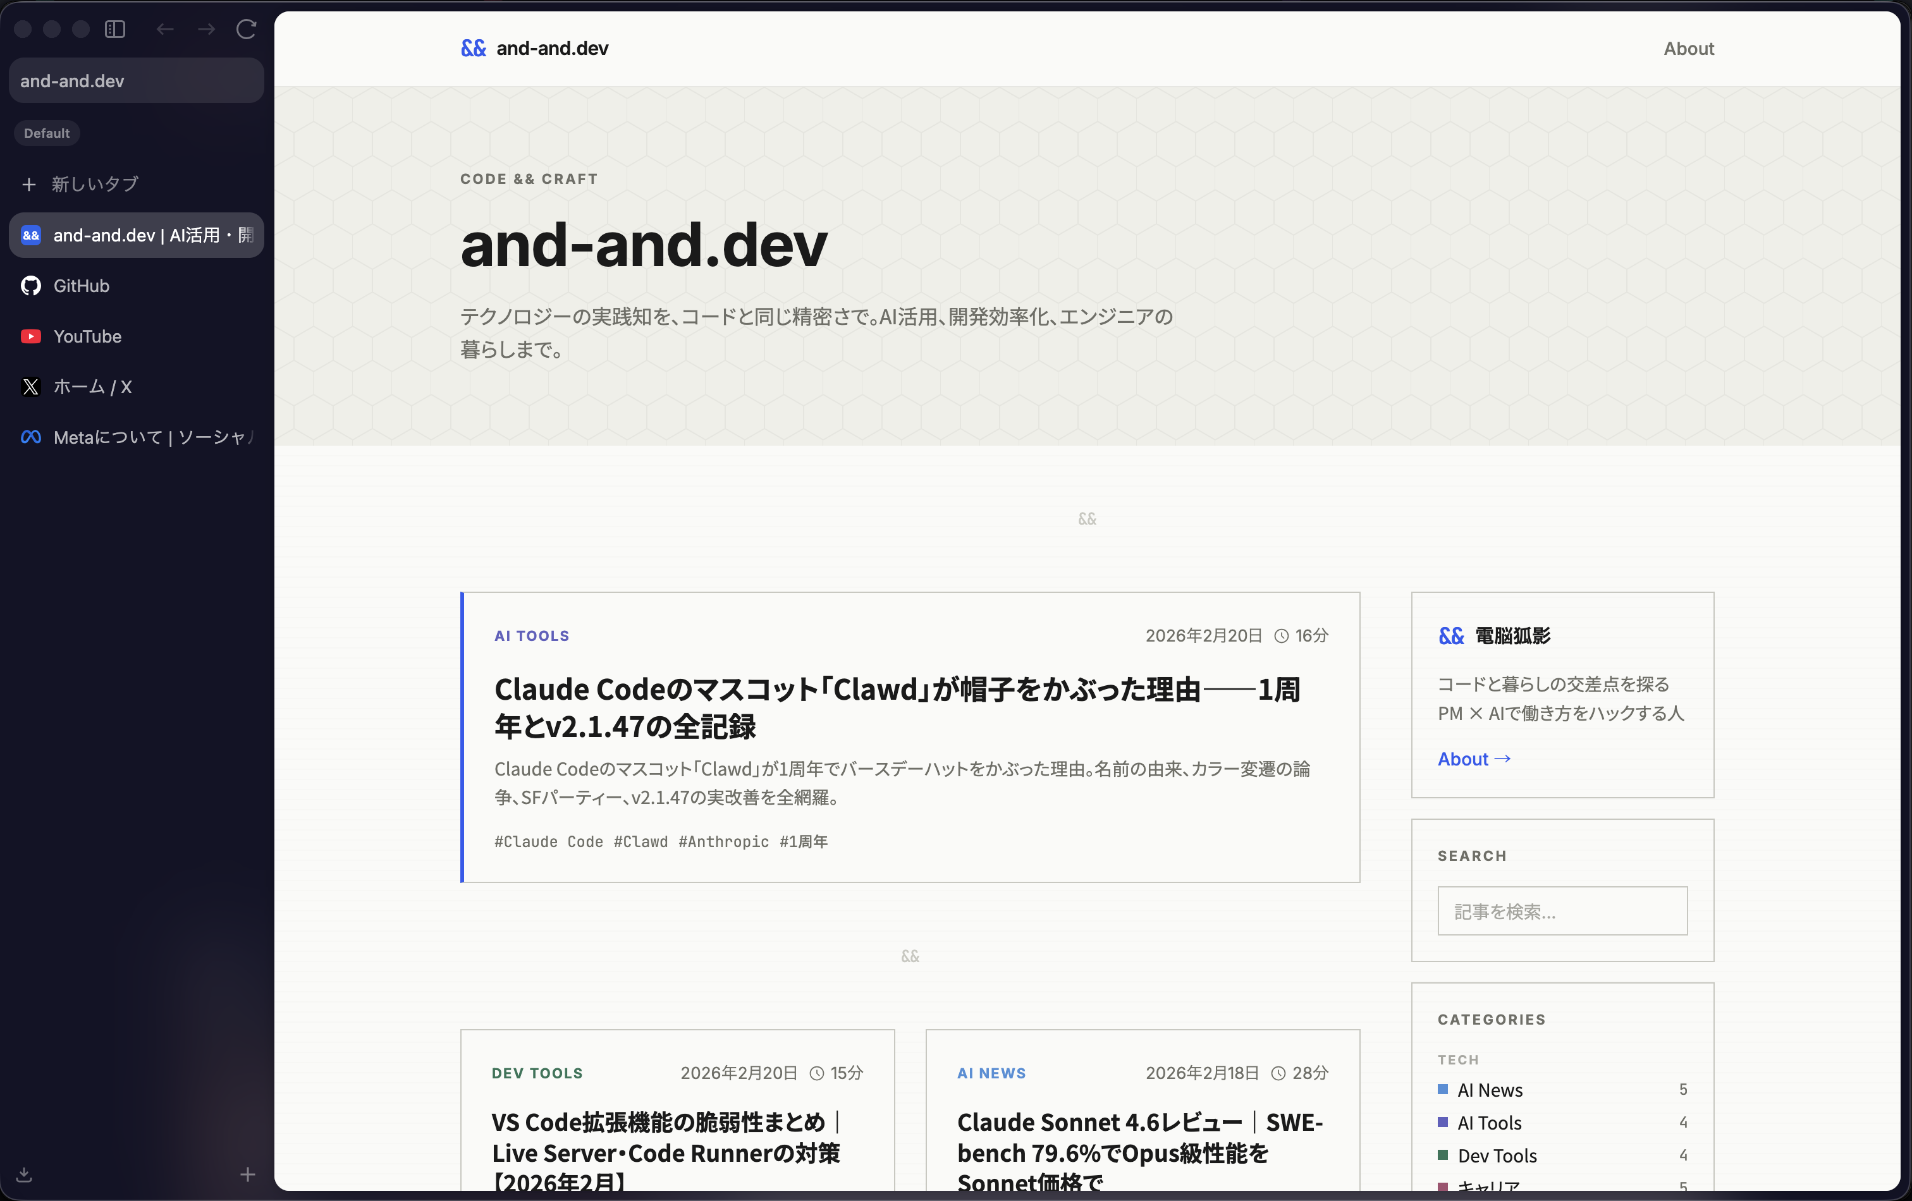Open the AI News category filter

point(1490,1090)
